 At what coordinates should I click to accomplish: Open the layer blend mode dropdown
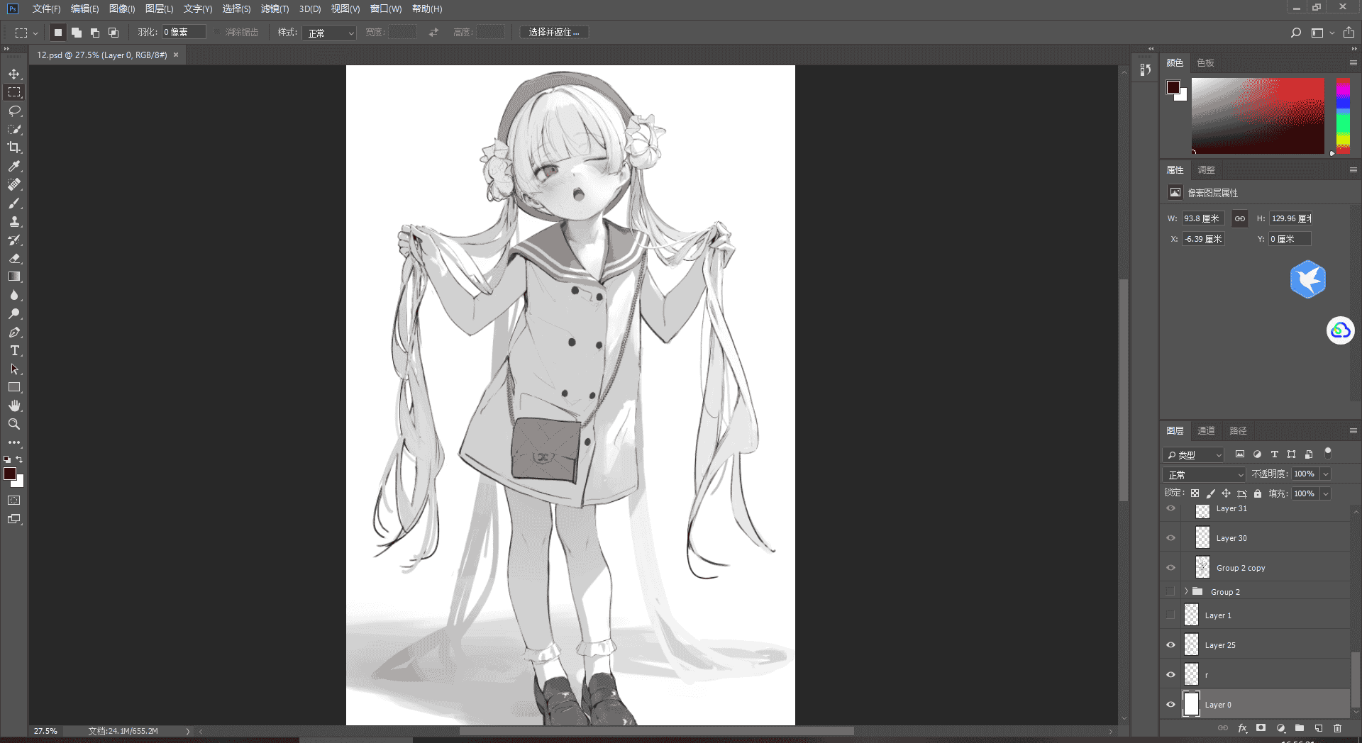coord(1205,474)
